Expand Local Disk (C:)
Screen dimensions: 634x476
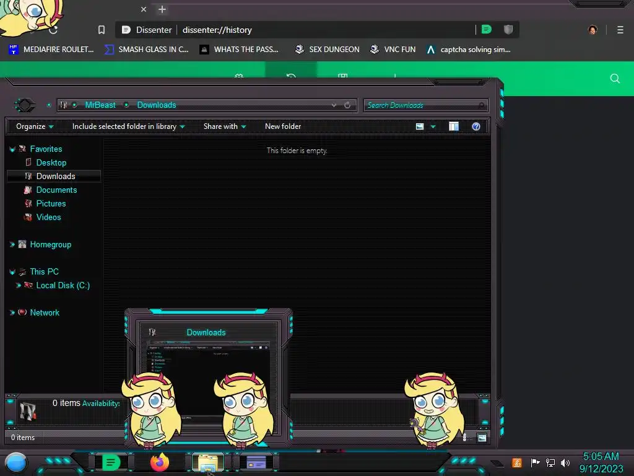[x=18, y=285]
